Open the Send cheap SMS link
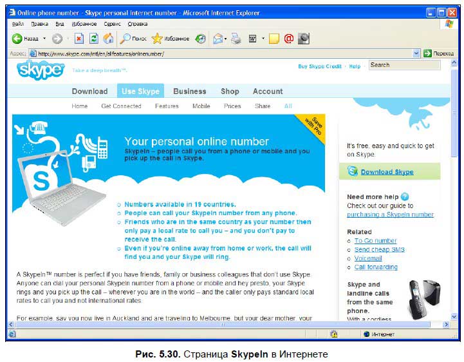Screen dimensions: 464x362 [x=379, y=249]
